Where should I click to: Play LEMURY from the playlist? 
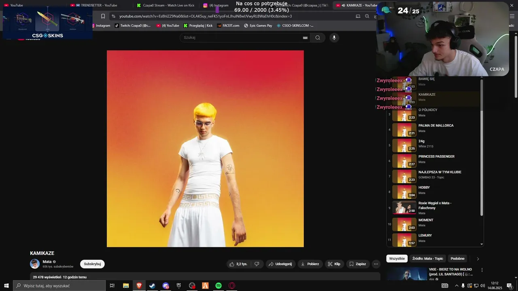(434, 239)
